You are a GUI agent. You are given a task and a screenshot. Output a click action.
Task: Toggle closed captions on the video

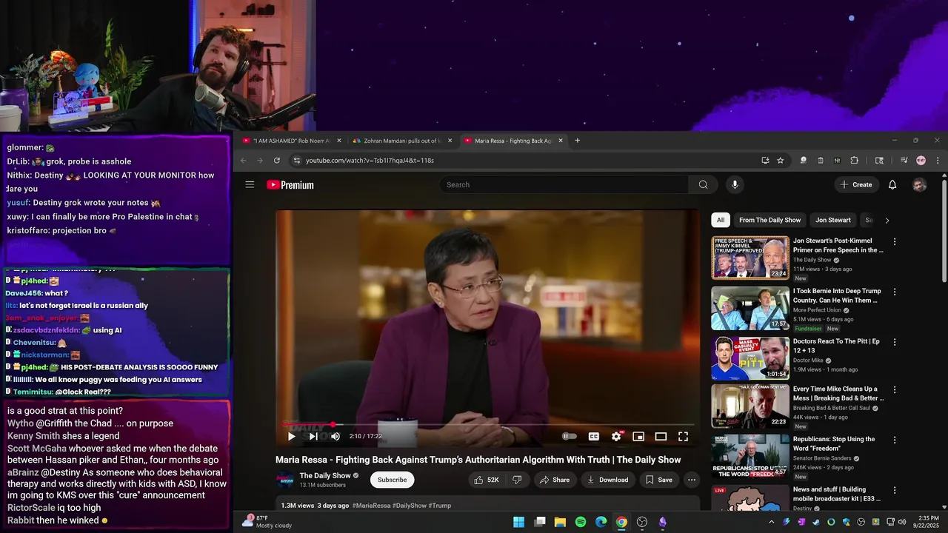pos(593,437)
